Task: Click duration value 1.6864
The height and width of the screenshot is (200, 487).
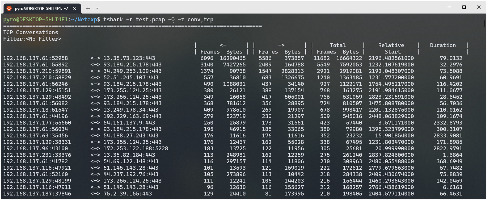Action: coord(453,155)
